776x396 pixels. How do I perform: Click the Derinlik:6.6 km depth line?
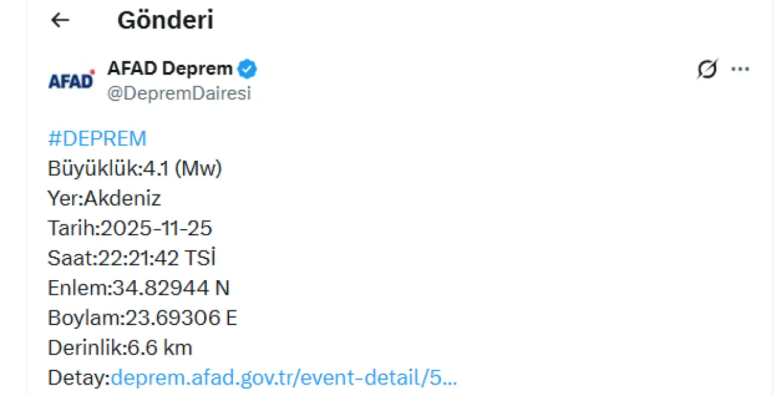coord(119,348)
